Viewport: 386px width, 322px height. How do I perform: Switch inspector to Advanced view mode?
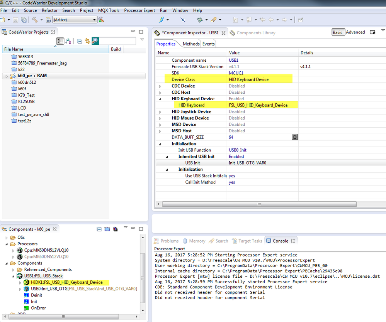[355, 32]
